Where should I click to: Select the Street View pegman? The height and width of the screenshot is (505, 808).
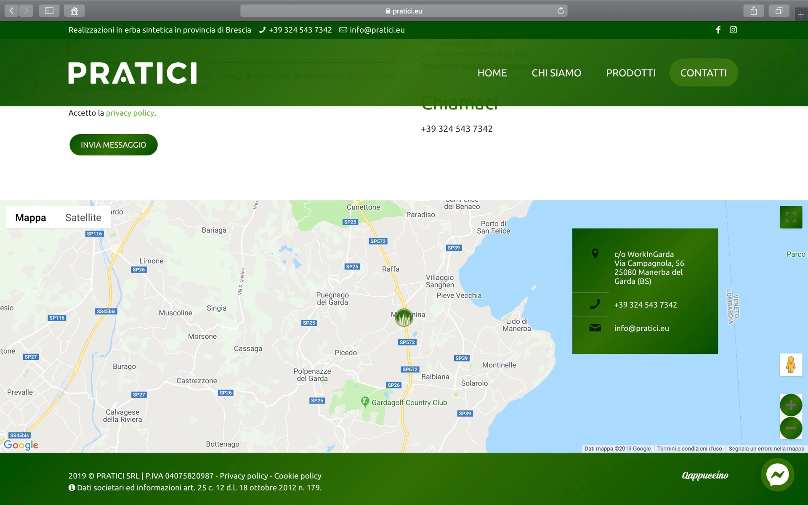pos(791,364)
